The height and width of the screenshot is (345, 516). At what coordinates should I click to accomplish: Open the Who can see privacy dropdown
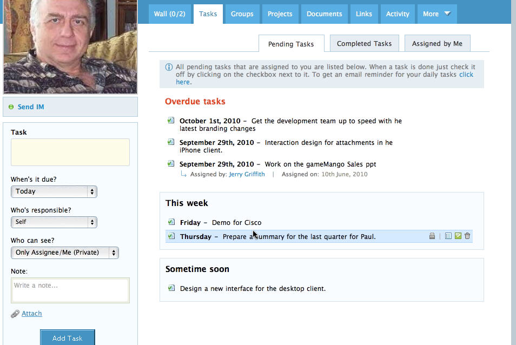64,253
